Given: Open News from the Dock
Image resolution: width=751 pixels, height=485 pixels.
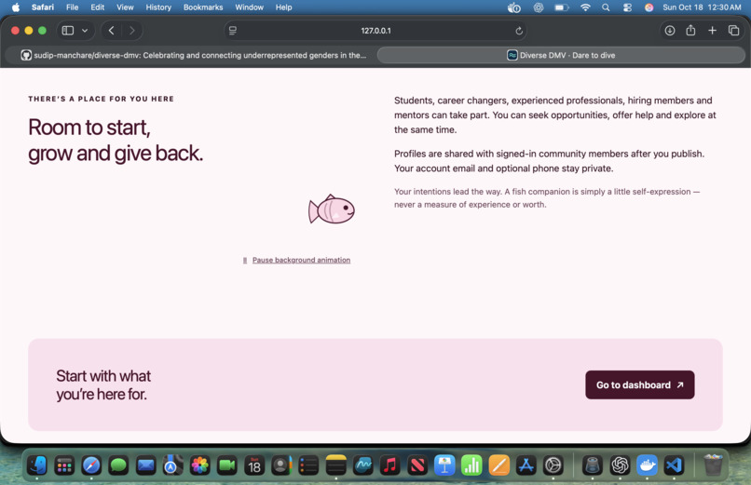Looking at the screenshot, I should pyautogui.click(x=417, y=465).
